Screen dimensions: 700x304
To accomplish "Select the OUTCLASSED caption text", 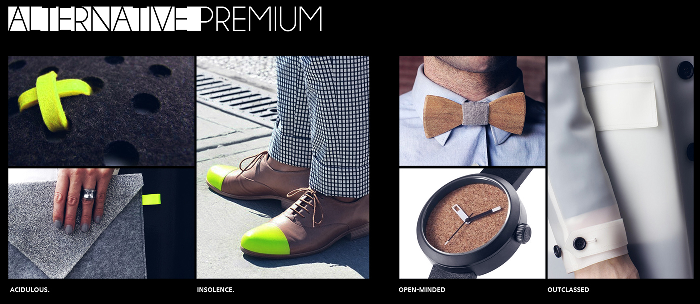I will click(568, 290).
